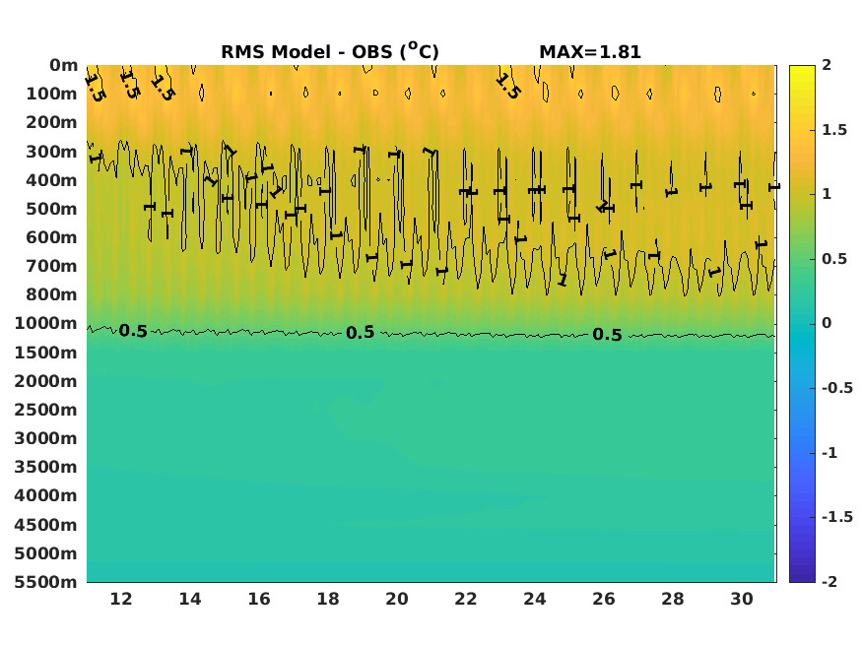Click the x-axis label '30'
Image resolution: width=862 pixels, height=646 pixels.
tap(742, 599)
